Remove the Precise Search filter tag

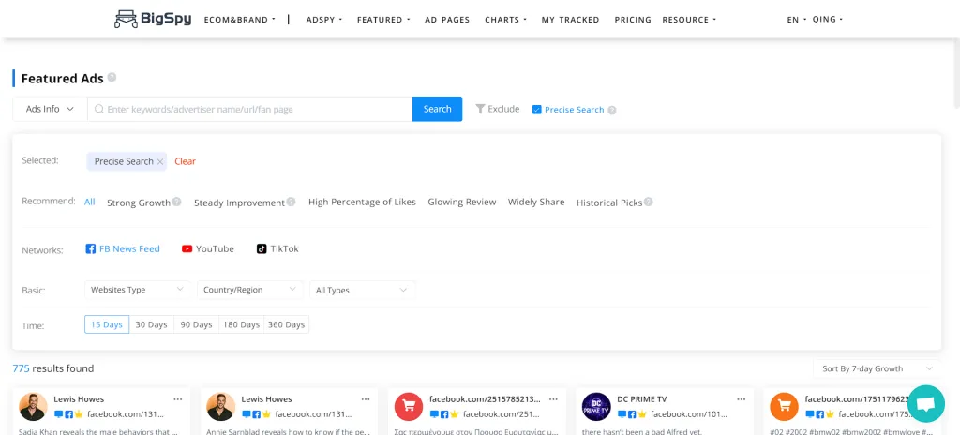point(160,161)
